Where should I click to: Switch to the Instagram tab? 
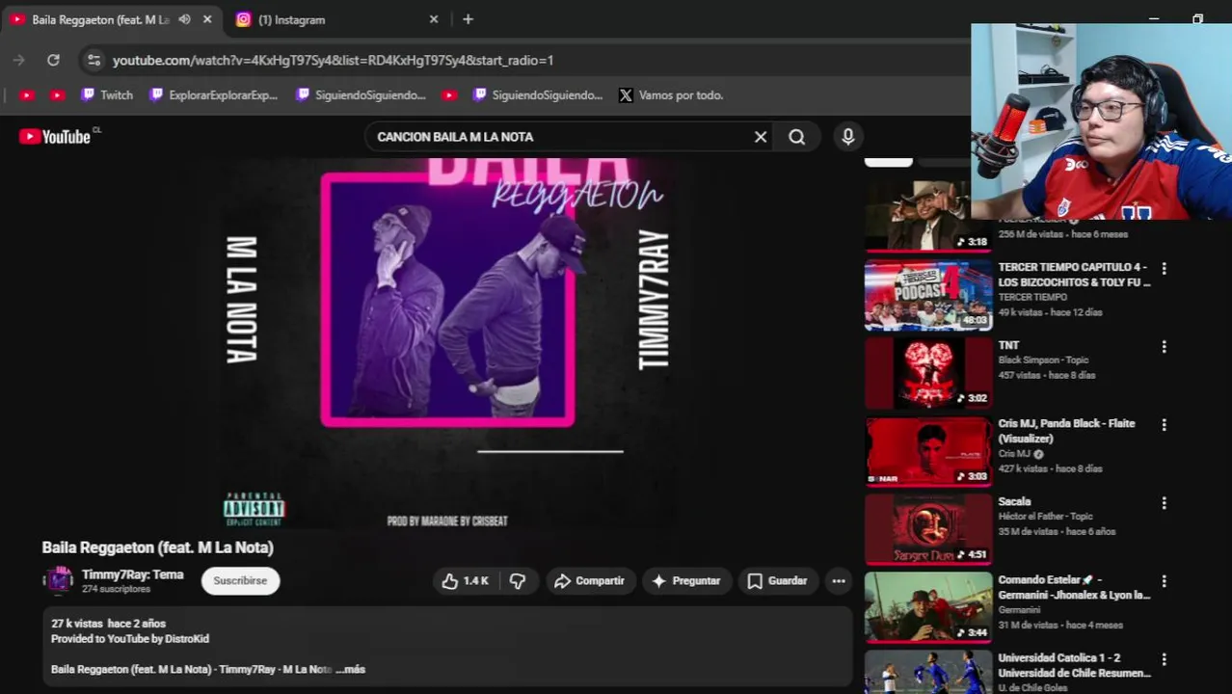336,19
